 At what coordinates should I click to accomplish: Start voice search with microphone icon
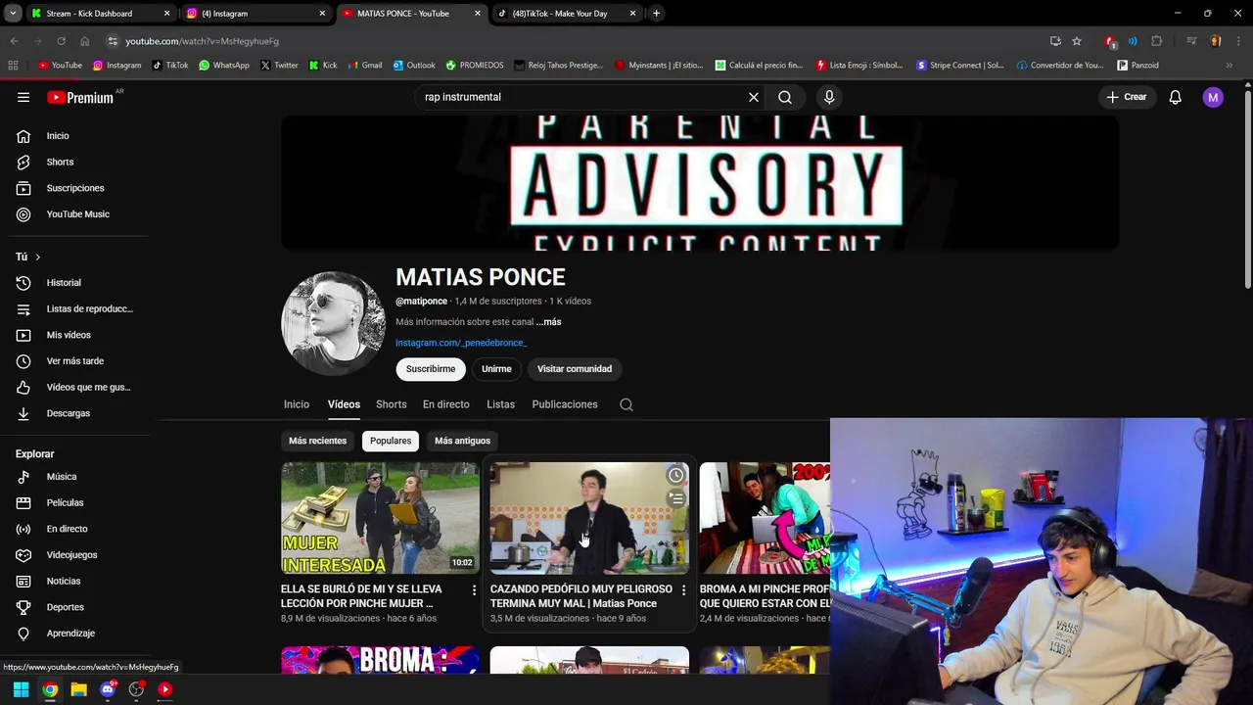coord(829,97)
